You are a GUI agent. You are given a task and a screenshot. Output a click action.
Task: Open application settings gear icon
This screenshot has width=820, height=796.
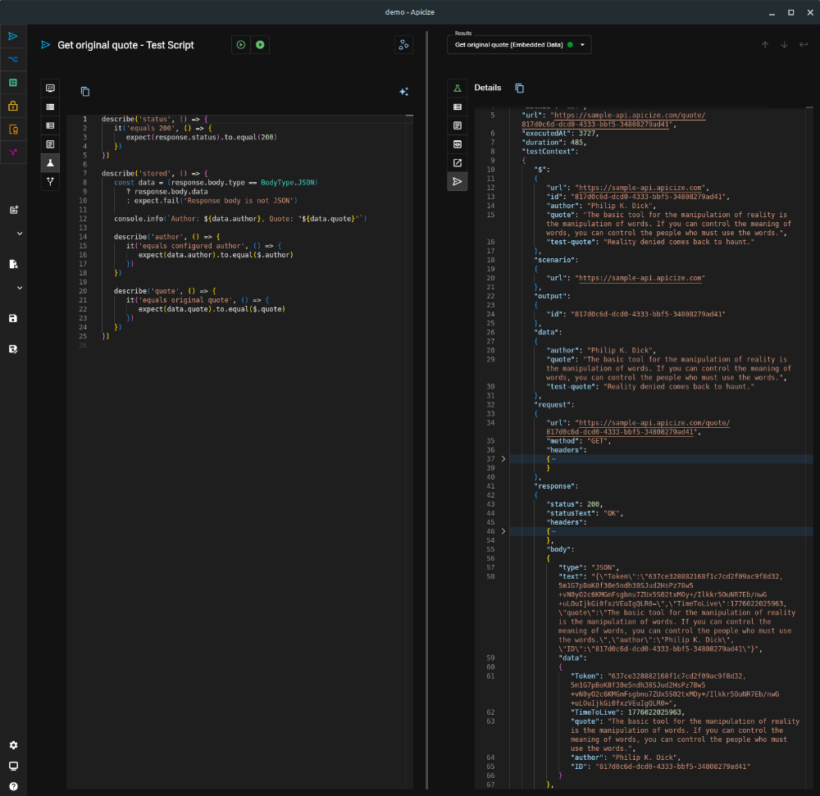point(13,745)
